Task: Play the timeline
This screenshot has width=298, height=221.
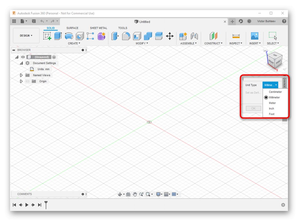Action: coord(27,205)
